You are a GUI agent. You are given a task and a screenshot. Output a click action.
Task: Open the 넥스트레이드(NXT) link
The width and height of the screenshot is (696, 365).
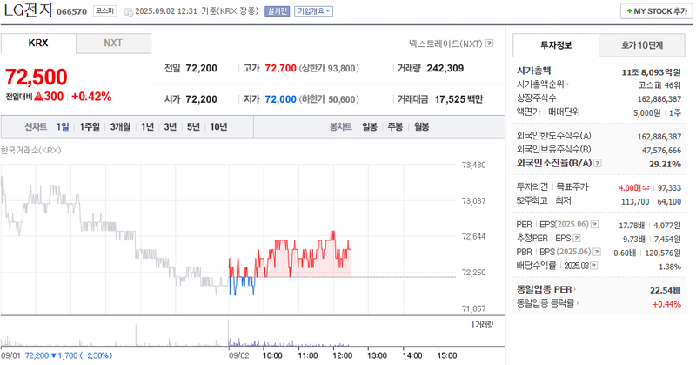click(445, 44)
